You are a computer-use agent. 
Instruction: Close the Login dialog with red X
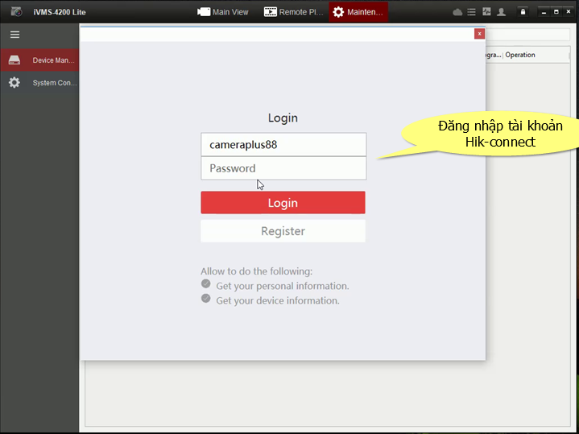(x=479, y=34)
